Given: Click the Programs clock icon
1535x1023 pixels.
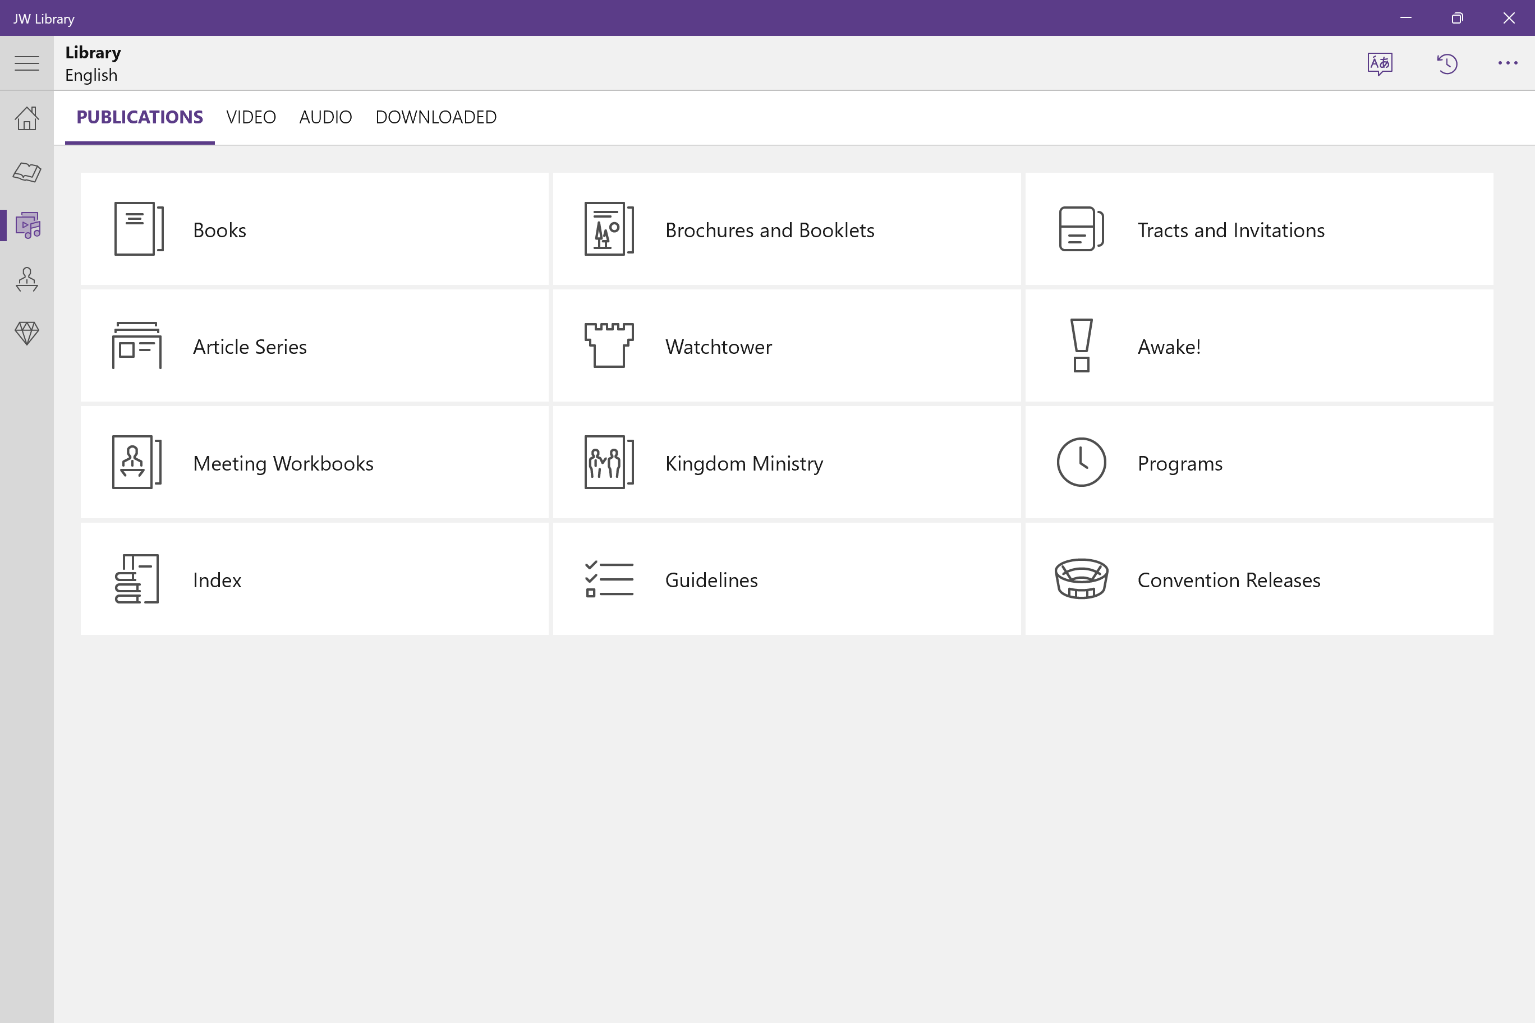Looking at the screenshot, I should pos(1082,462).
